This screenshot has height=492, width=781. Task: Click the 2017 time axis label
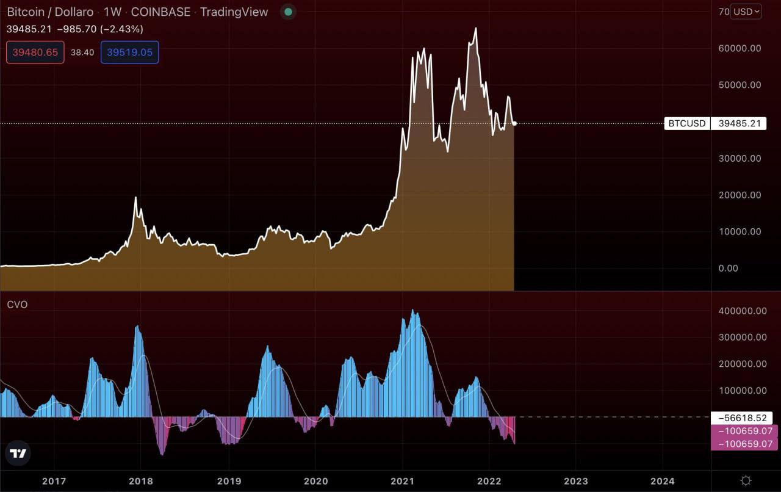tap(54, 481)
